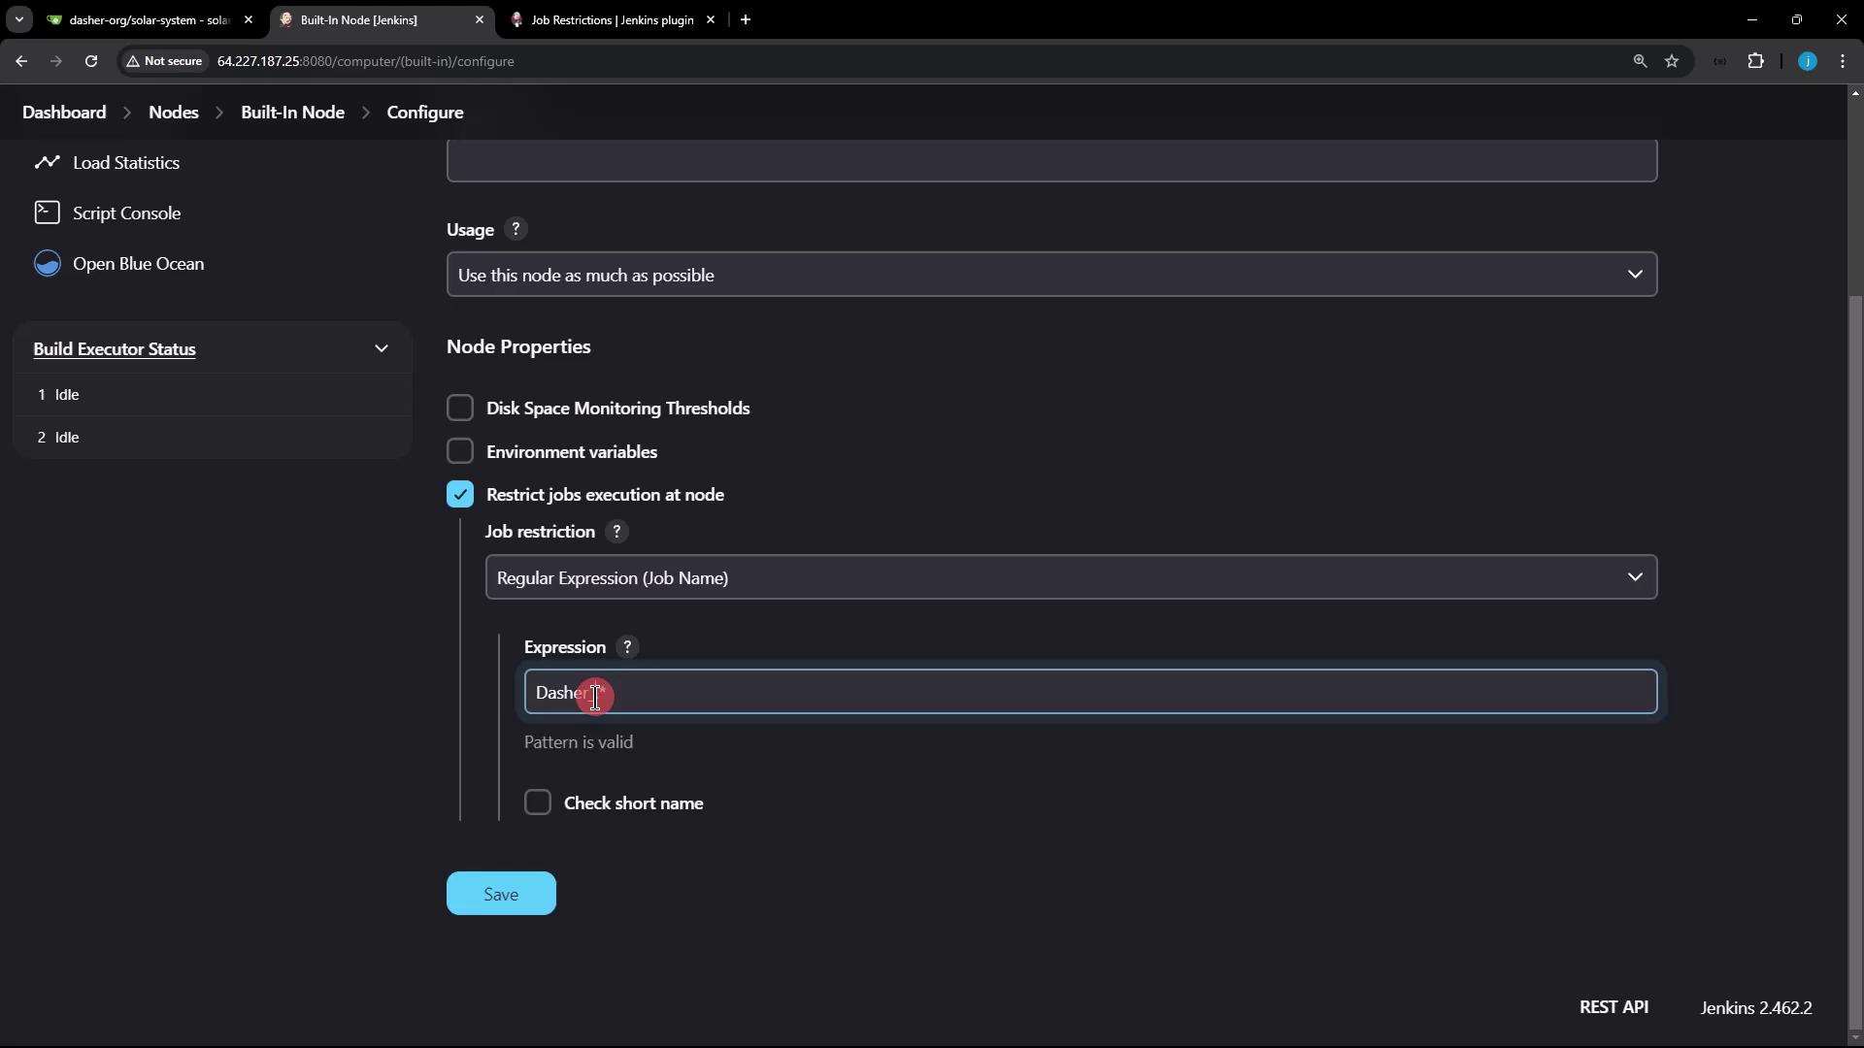This screenshot has height=1048, width=1864.
Task: Reload the page in browser
Action: click(x=91, y=61)
